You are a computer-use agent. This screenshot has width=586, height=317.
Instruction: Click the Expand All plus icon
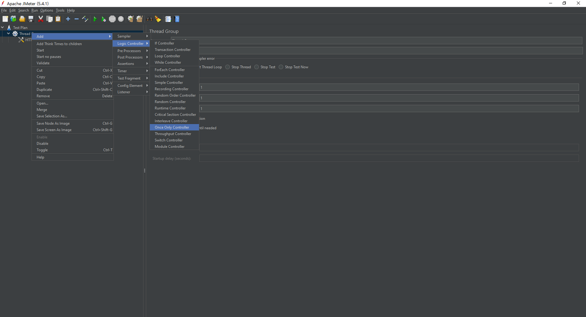tap(68, 19)
